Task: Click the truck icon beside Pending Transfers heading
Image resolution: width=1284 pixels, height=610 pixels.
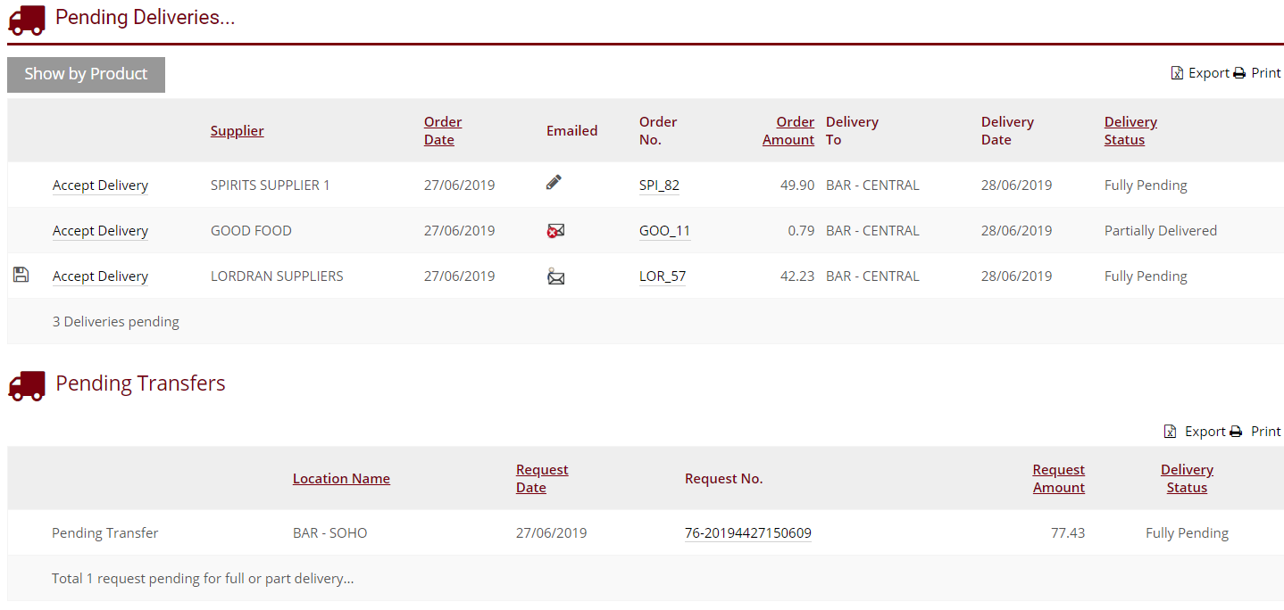Action: 26,384
